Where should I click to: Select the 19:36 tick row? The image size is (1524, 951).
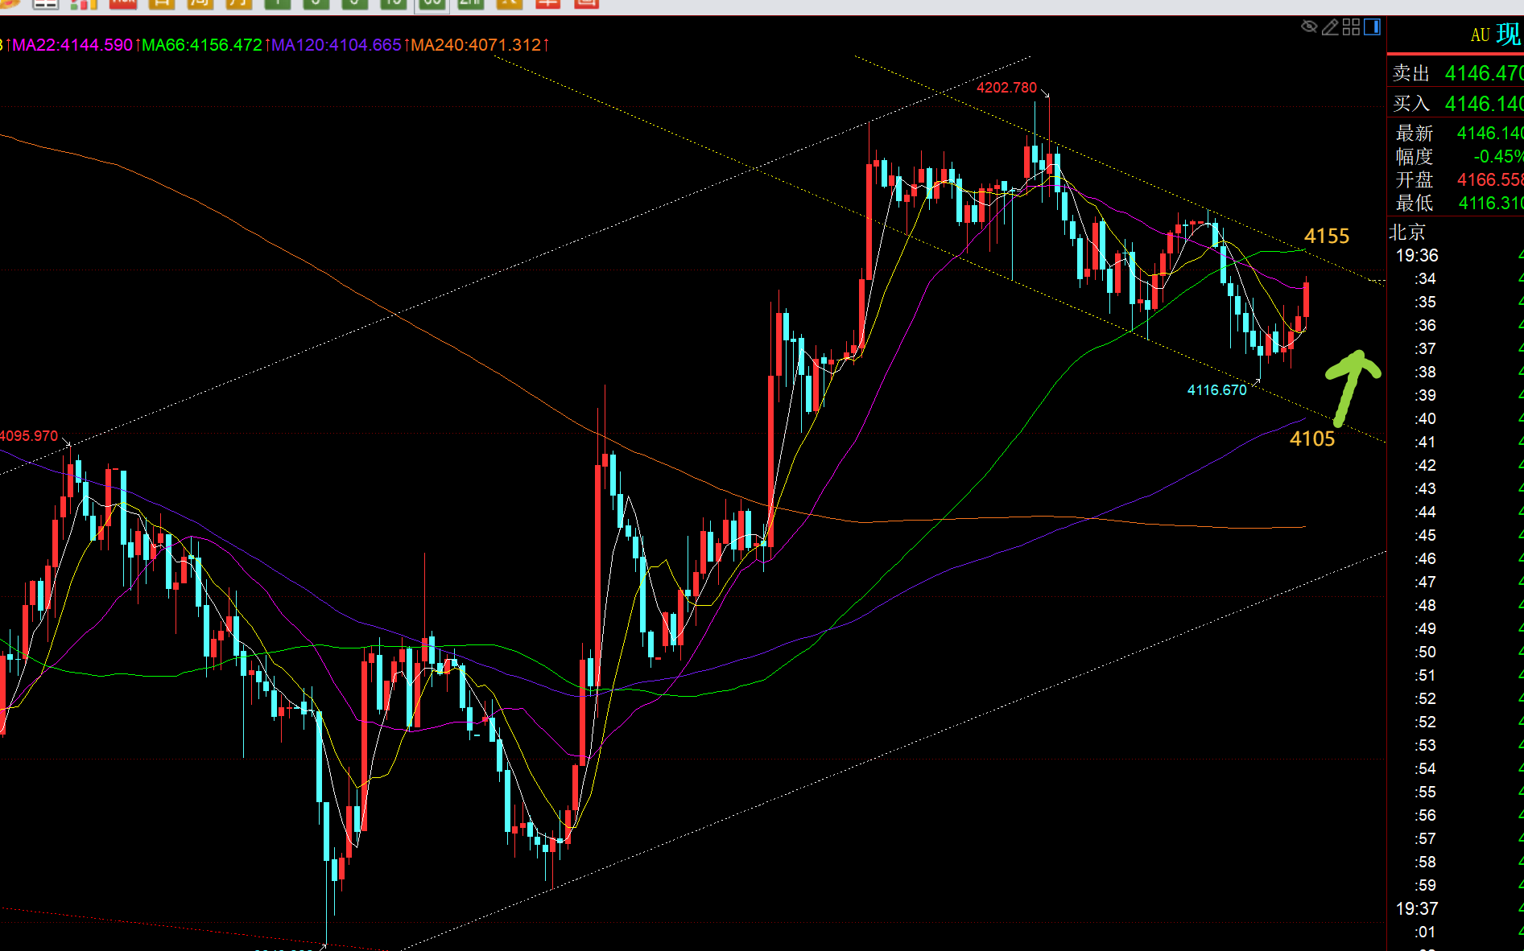pos(1456,256)
